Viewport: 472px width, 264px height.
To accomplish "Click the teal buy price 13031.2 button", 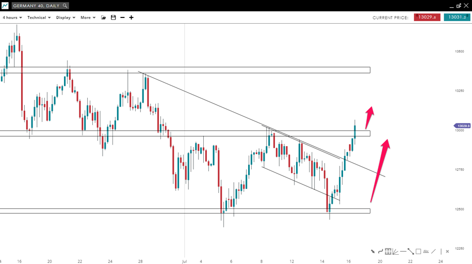I will 457,17.
